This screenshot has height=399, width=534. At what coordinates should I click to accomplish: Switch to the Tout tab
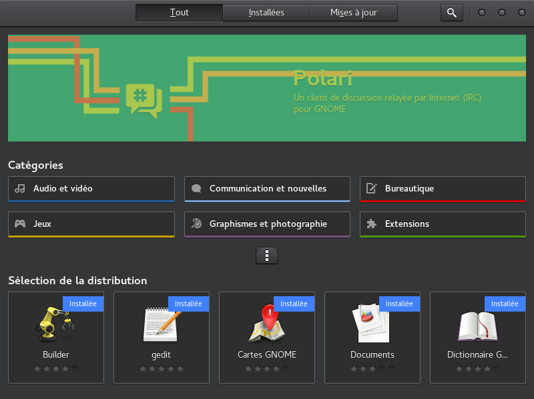(179, 13)
